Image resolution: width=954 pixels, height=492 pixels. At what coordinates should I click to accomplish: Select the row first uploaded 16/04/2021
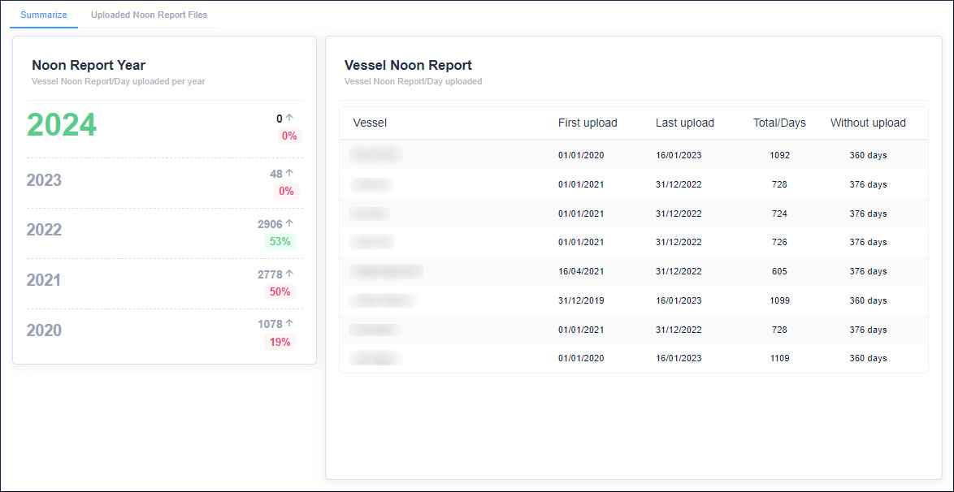click(x=633, y=271)
